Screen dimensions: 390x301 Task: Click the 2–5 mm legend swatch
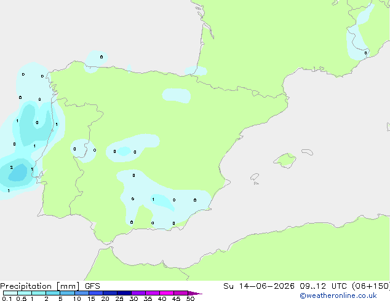coord(54,293)
